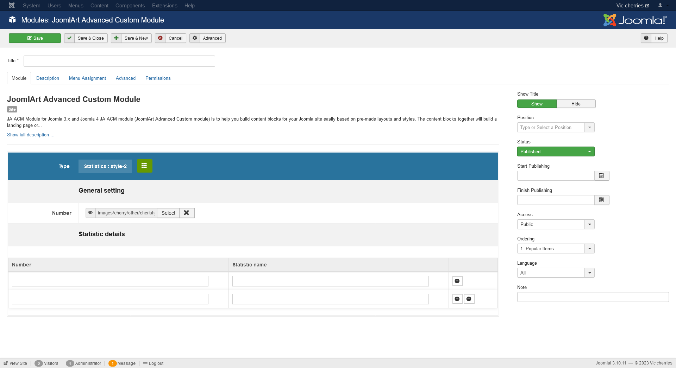Click the Save & New button
This screenshot has height=368, width=676.
coord(131,38)
